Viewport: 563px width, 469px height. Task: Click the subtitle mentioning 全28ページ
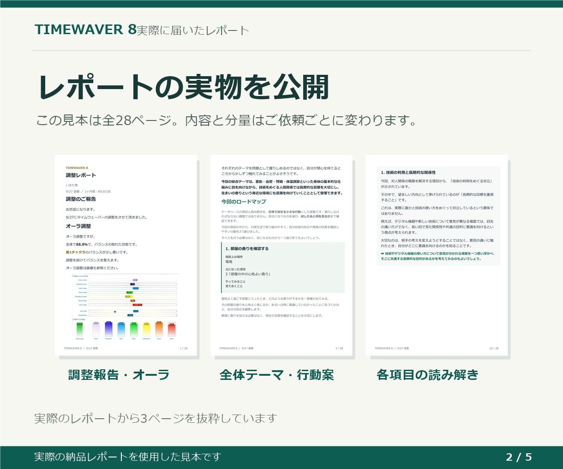(227, 120)
